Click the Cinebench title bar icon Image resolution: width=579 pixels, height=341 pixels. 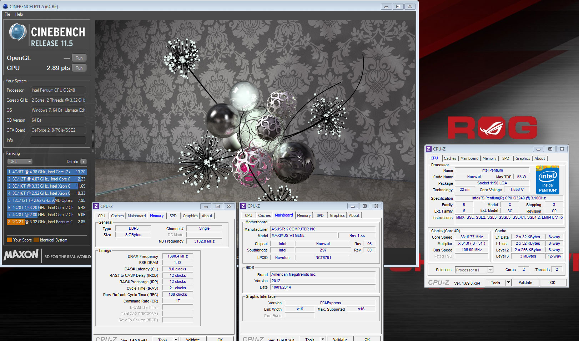coord(5,6)
